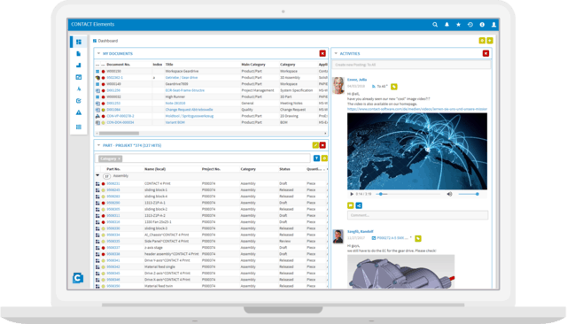Open the 'To All' recipient dropdown on Julia's post
567x324 pixels.
pyautogui.click(x=383, y=87)
